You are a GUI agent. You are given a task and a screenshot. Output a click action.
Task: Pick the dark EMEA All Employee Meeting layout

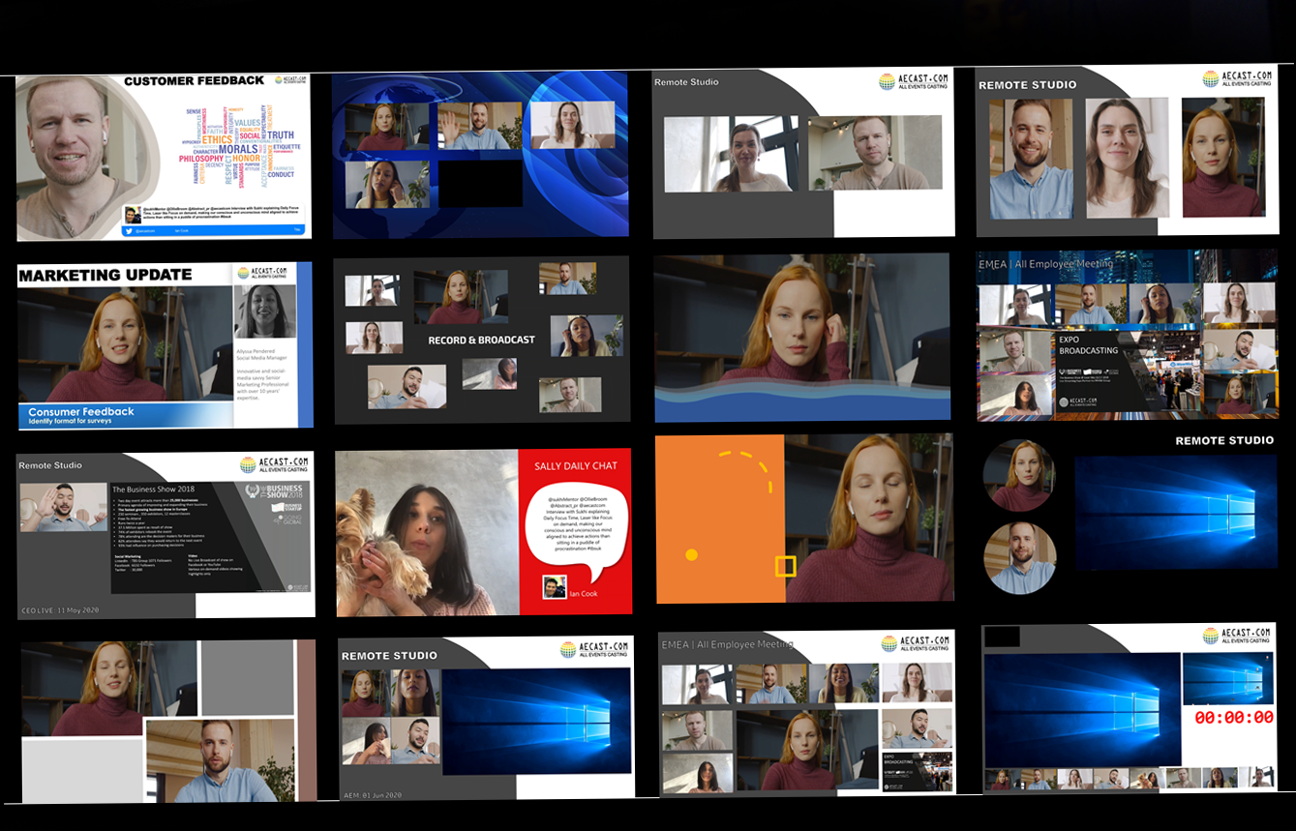(x=1127, y=336)
